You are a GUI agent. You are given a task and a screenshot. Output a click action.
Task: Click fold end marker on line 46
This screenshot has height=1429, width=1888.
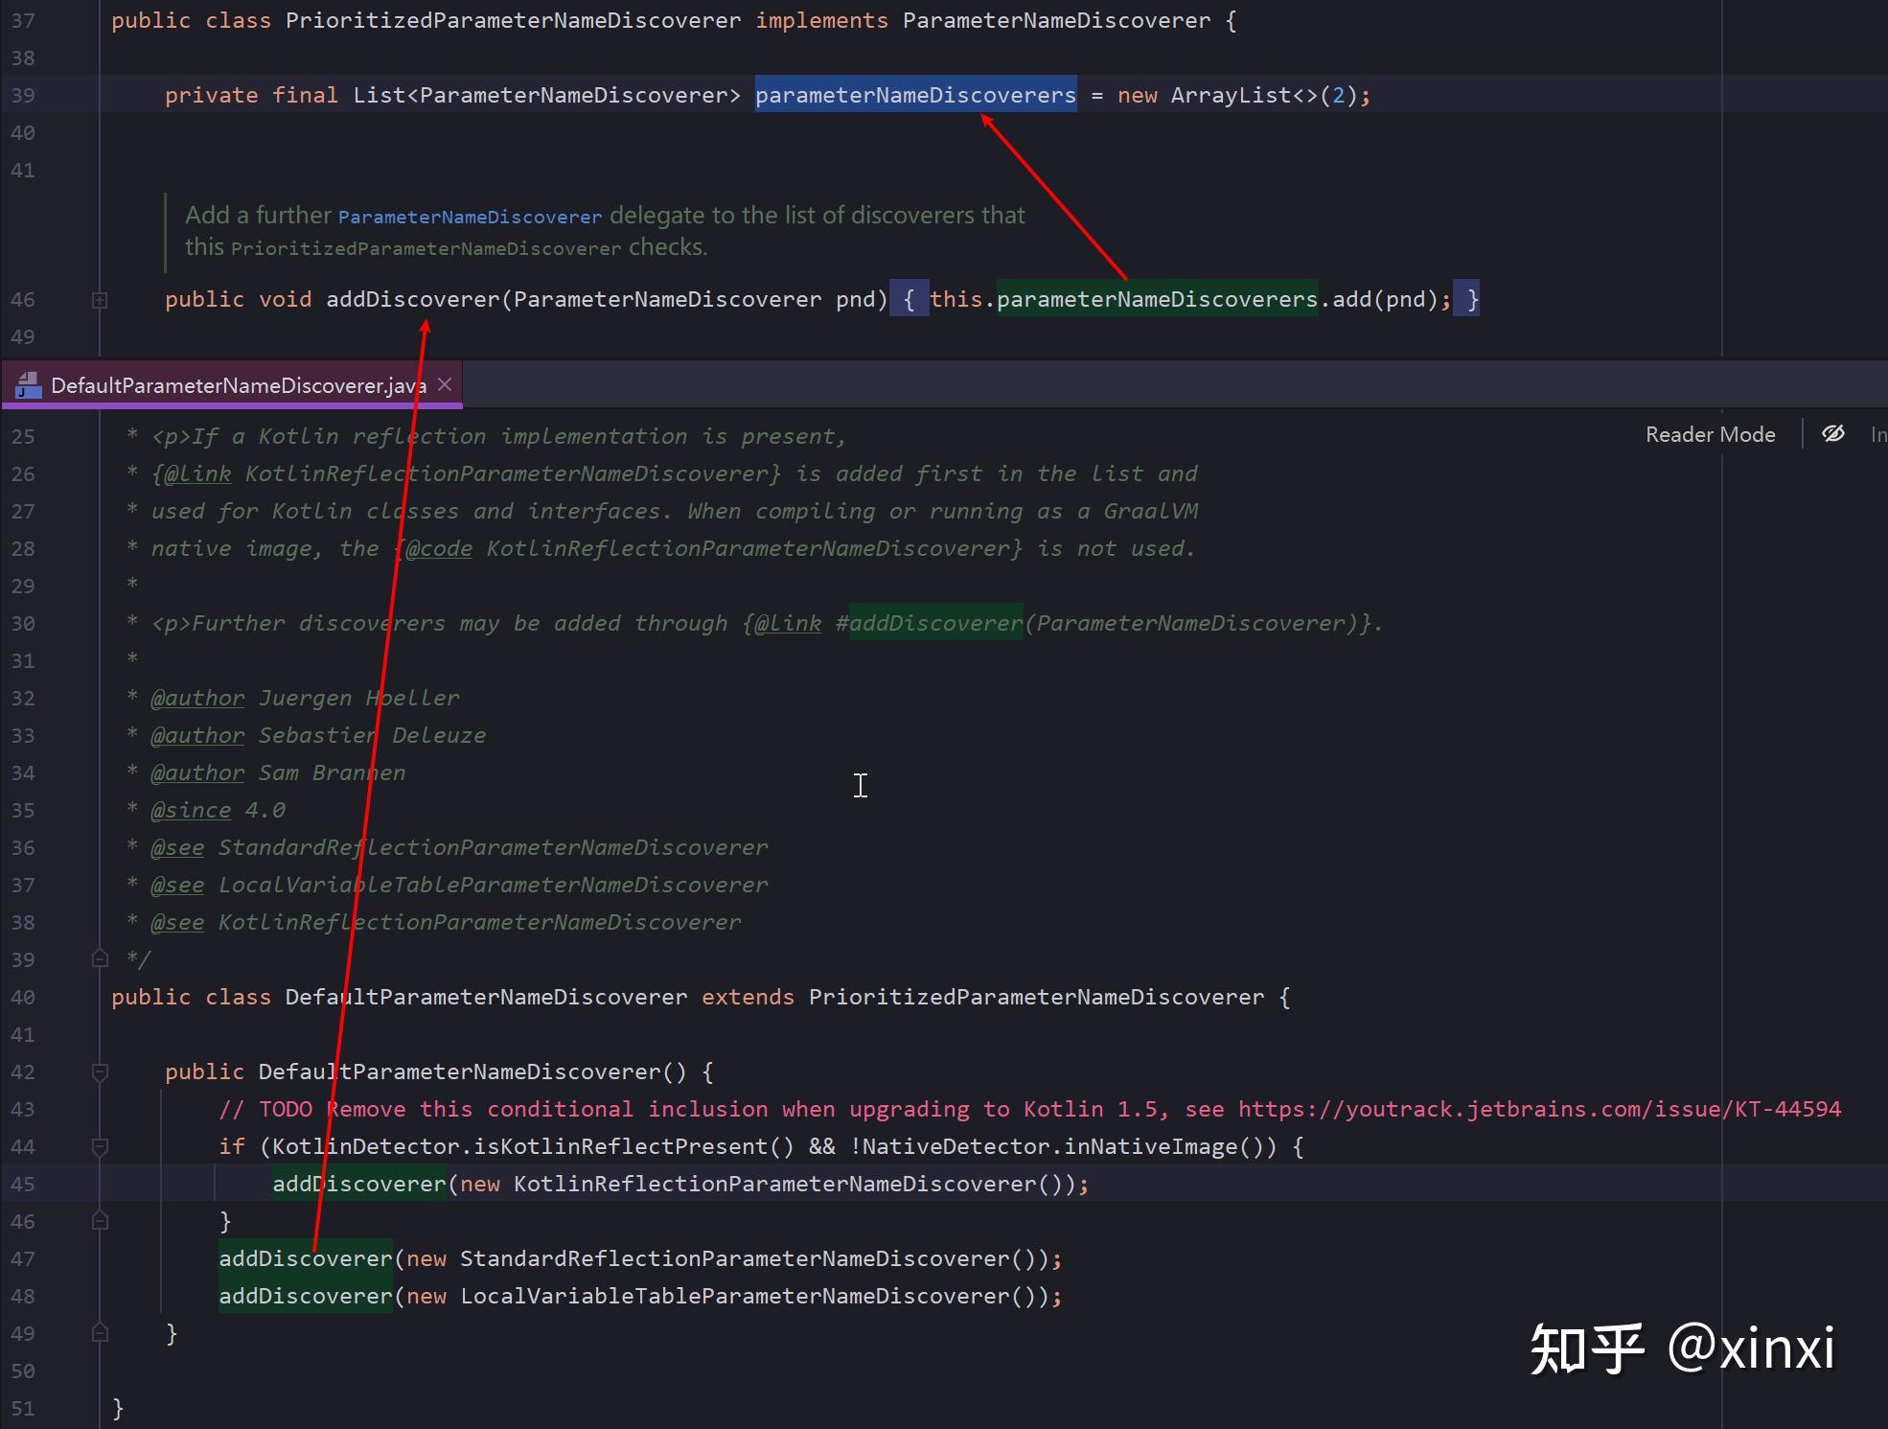100,1221
